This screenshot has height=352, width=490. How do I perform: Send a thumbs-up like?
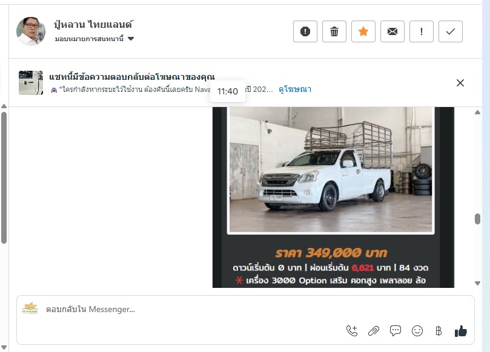point(461,331)
